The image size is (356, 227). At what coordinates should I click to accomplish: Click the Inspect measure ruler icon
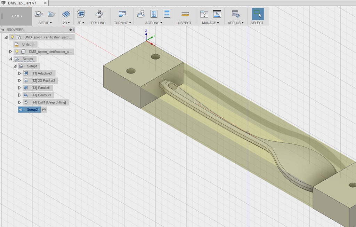click(x=185, y=14)
